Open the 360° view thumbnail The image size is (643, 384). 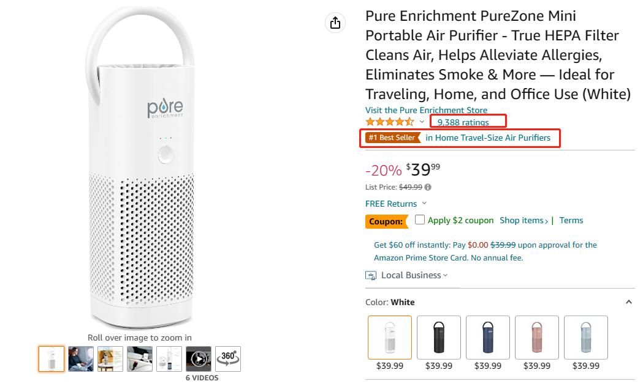(x=228, y=359)
